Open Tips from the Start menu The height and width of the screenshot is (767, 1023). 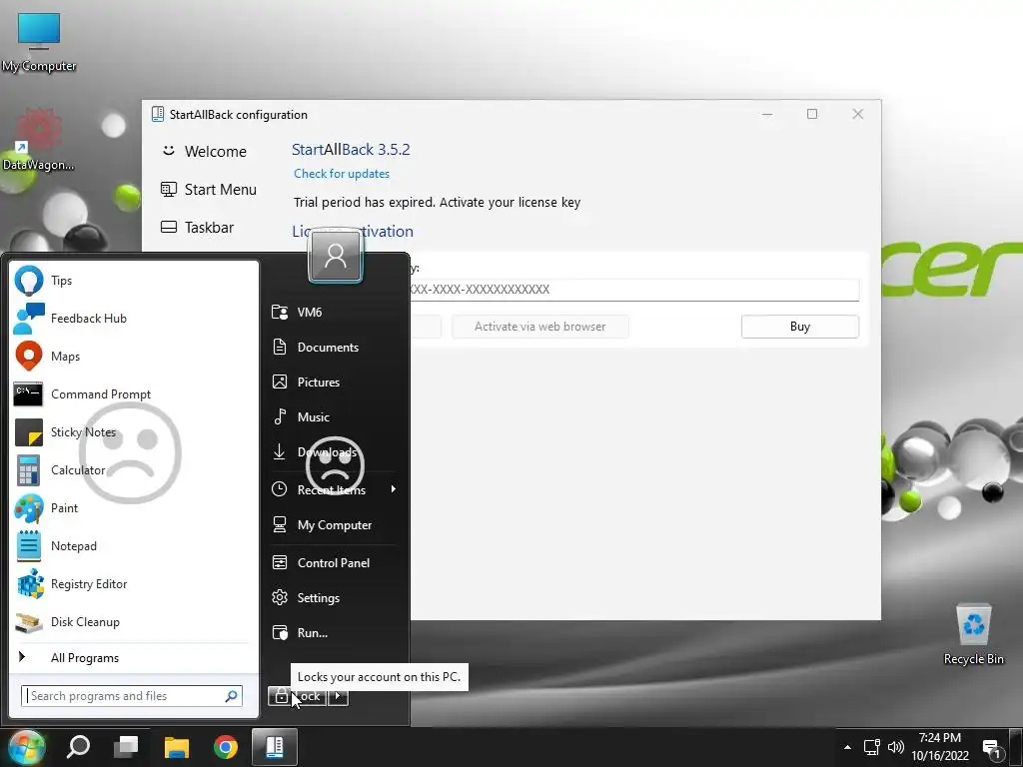134,281
